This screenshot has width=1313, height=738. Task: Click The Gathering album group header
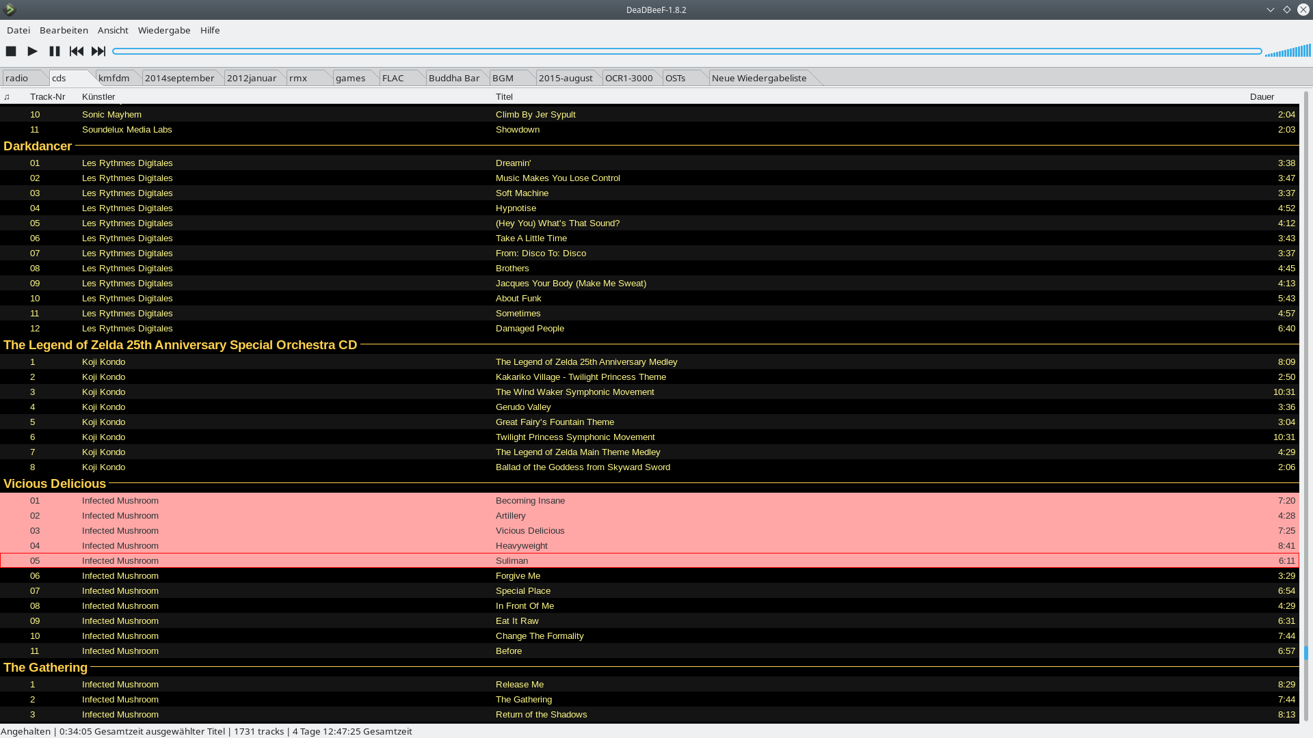[46, 668]
